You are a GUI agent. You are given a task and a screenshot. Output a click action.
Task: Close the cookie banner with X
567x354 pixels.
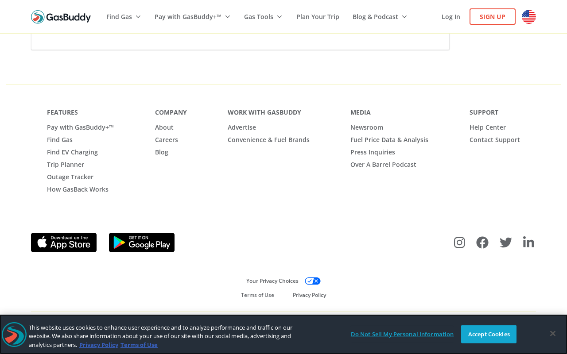pos(552,334)
